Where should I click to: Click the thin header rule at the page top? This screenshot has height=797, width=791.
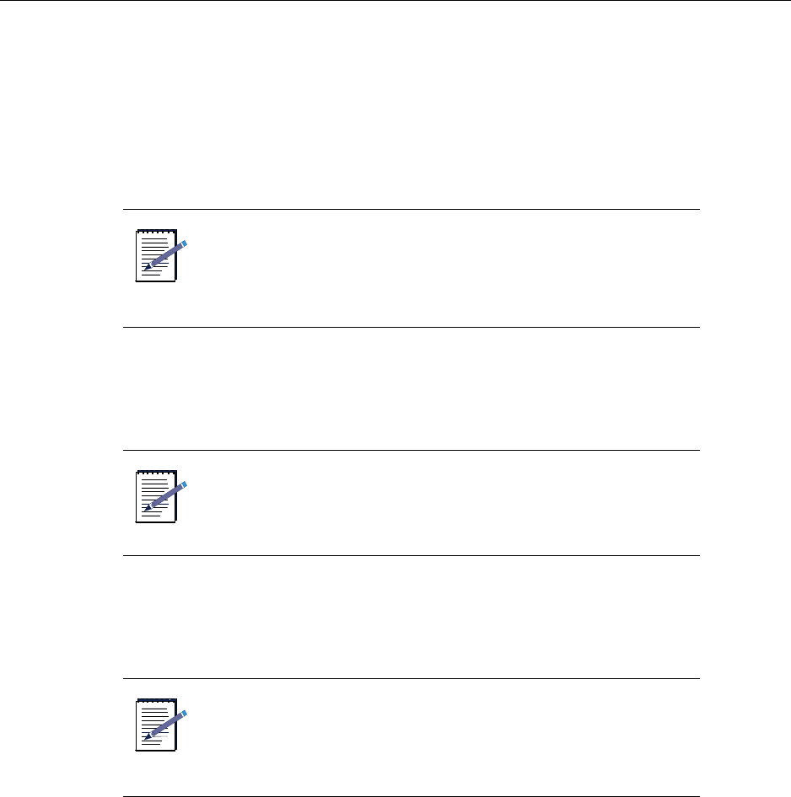(395, 1)
